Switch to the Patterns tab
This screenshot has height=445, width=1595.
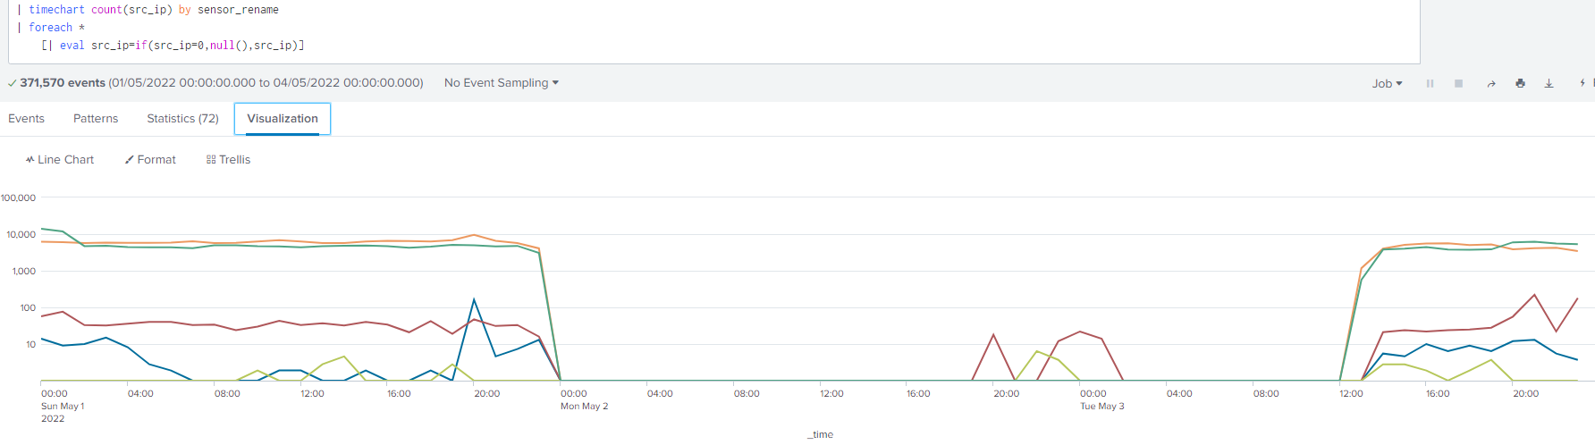[x=96, y=118]
